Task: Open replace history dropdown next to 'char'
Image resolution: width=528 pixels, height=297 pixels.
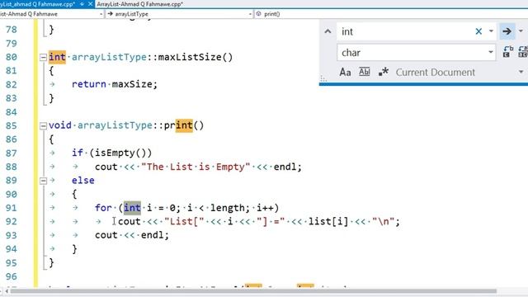Action: (491, 52)
